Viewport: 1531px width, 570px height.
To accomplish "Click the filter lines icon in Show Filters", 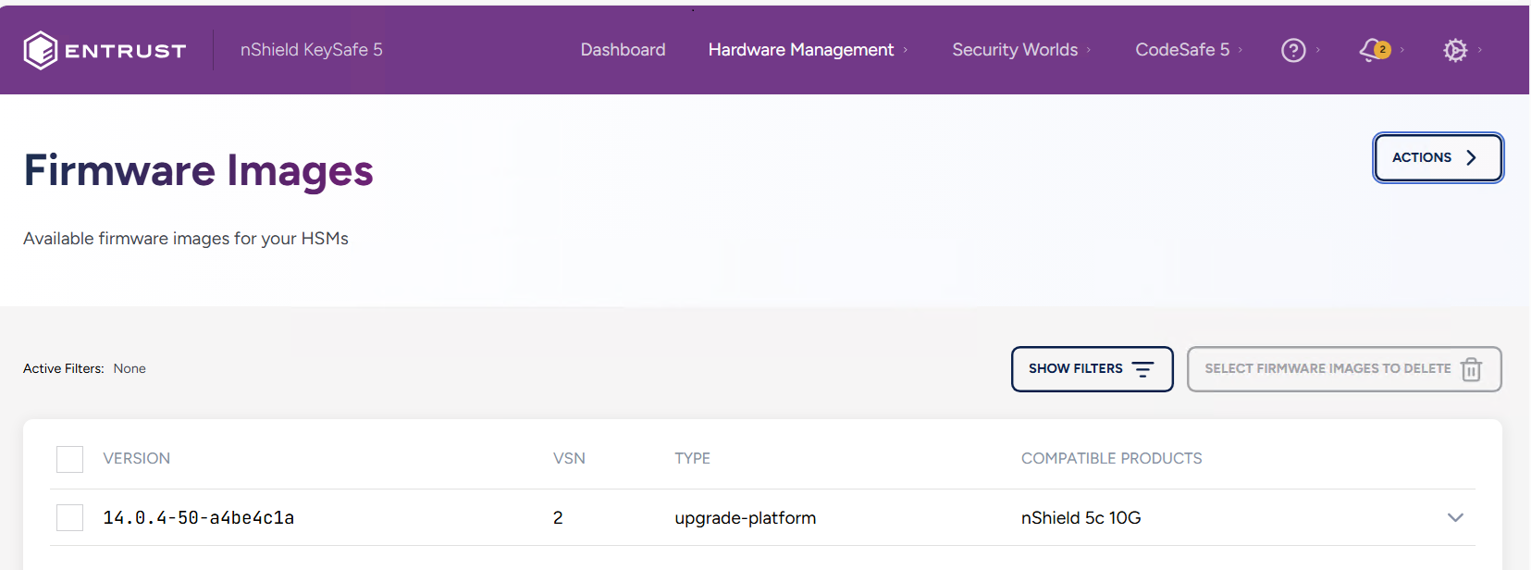I will pos(1143,369).
